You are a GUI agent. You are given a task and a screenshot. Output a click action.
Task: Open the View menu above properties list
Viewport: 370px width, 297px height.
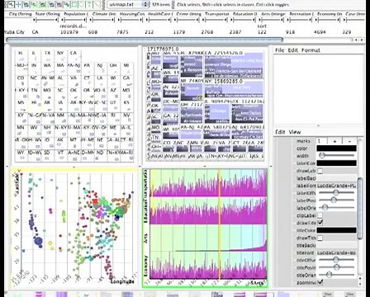(295, 132)
